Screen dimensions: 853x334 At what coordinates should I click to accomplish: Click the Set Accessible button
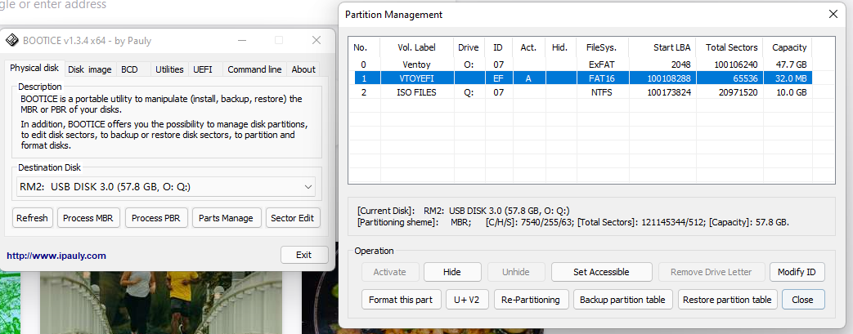601,272
